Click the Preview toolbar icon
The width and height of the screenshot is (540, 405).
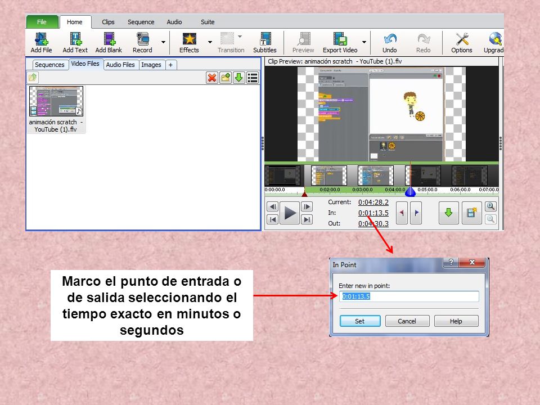(x=304, y=39)
